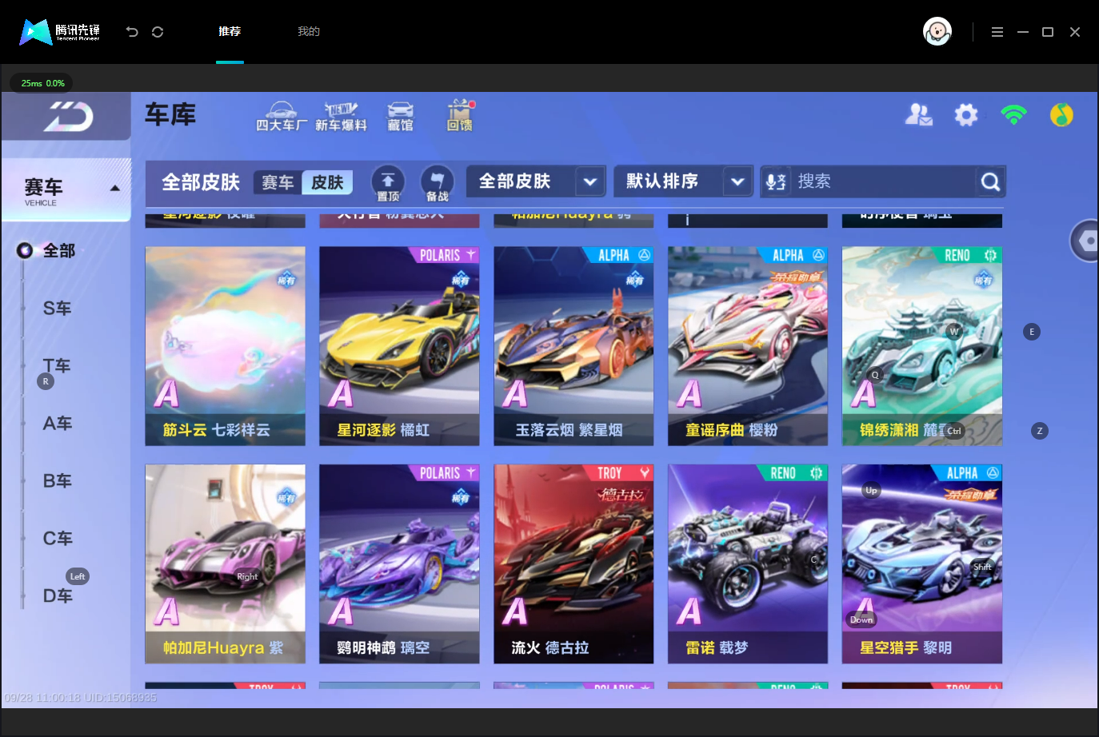This screenshot has width=1099, height=737.
Task: Select the C车 category
Action: (x=58, y=539)
